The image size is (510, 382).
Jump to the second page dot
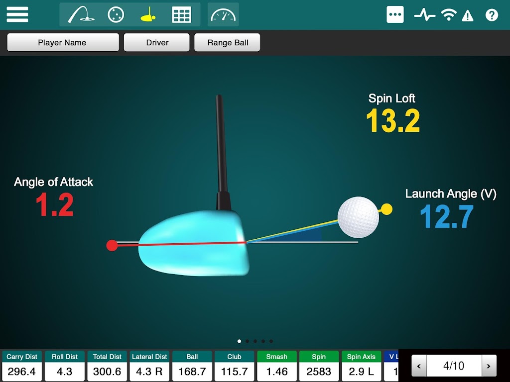pyautogui.click(x=247, y=341)
